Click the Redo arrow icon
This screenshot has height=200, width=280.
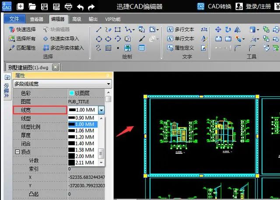[91, 7]
